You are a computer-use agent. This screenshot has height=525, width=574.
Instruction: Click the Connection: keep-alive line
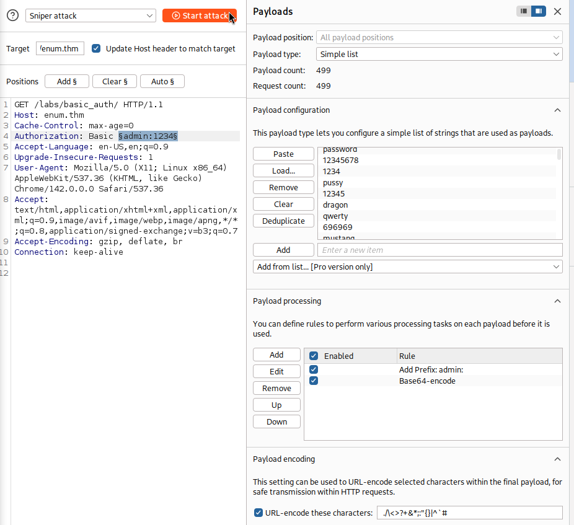(69, 252)
